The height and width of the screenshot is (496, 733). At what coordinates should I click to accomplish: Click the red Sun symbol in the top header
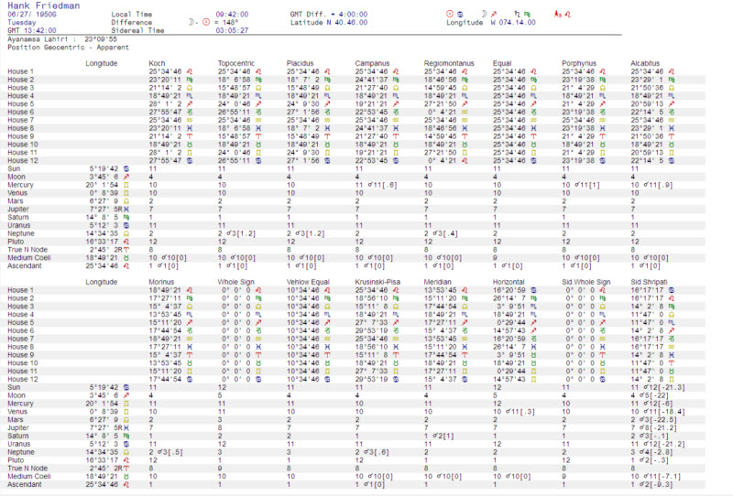[449, 15]
